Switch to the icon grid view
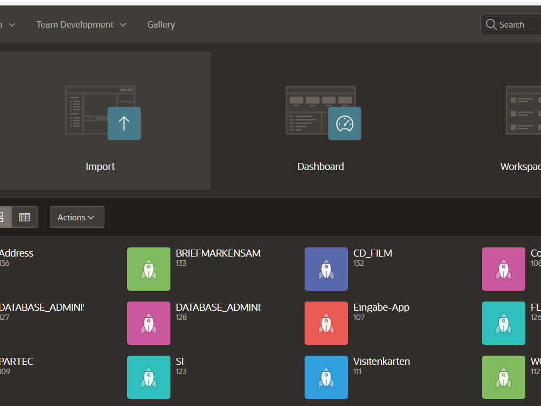The image size is (541, 406). (5, 217)
